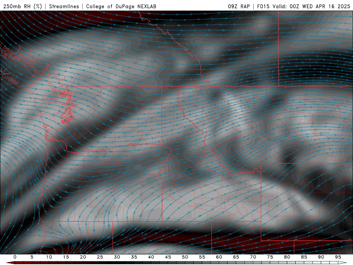Click the colorbar label '55'
The image size is (353, 265).
coord(202,257)
